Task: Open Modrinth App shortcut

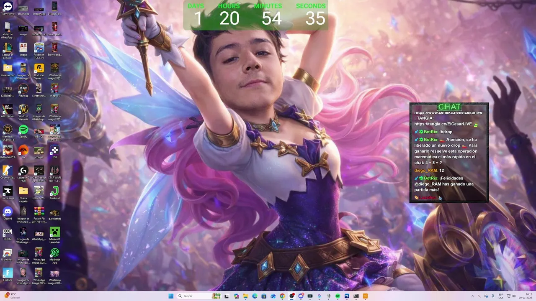Action: click(x=54, y=255)
